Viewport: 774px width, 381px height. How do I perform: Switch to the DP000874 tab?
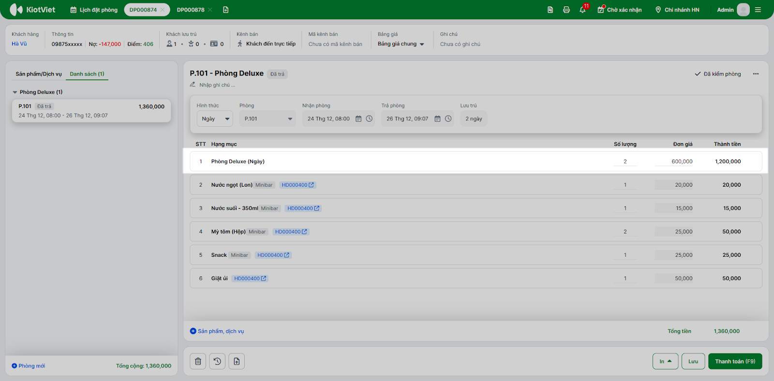click(x=143, y=10)
